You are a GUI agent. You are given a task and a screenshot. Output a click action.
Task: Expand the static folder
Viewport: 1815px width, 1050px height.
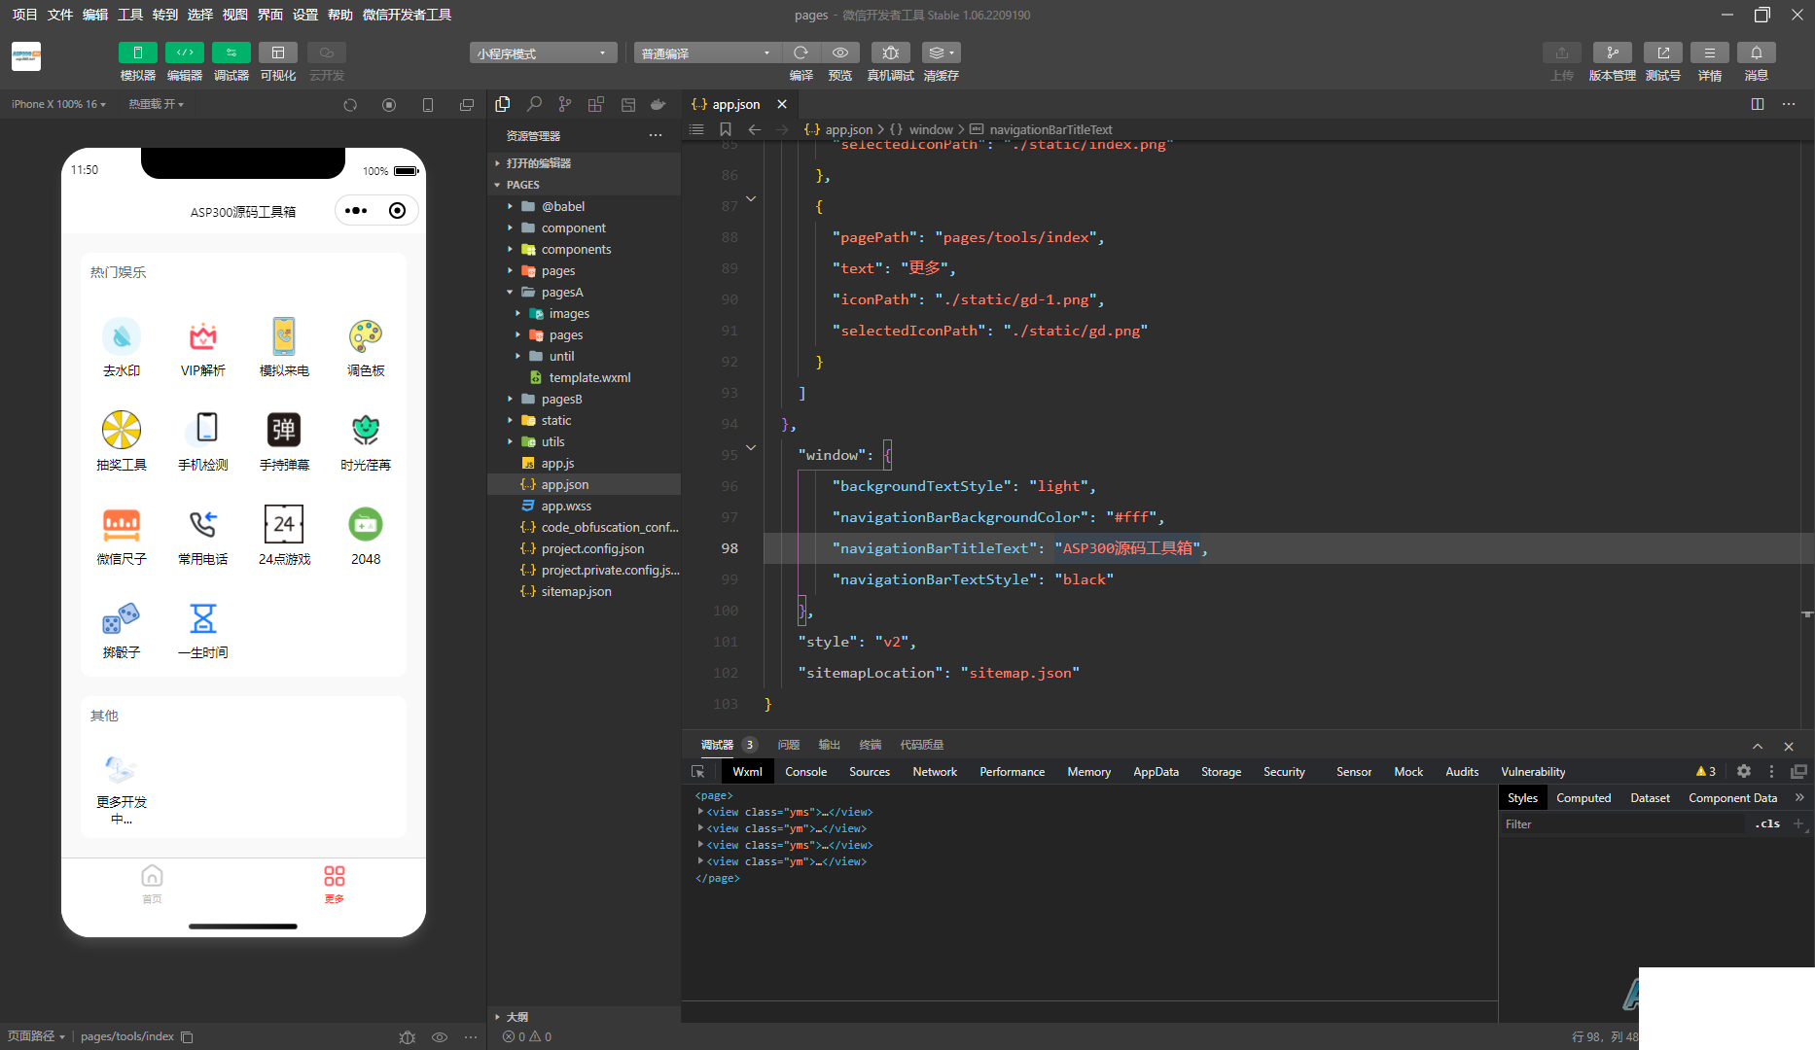[x=510, y=420]
